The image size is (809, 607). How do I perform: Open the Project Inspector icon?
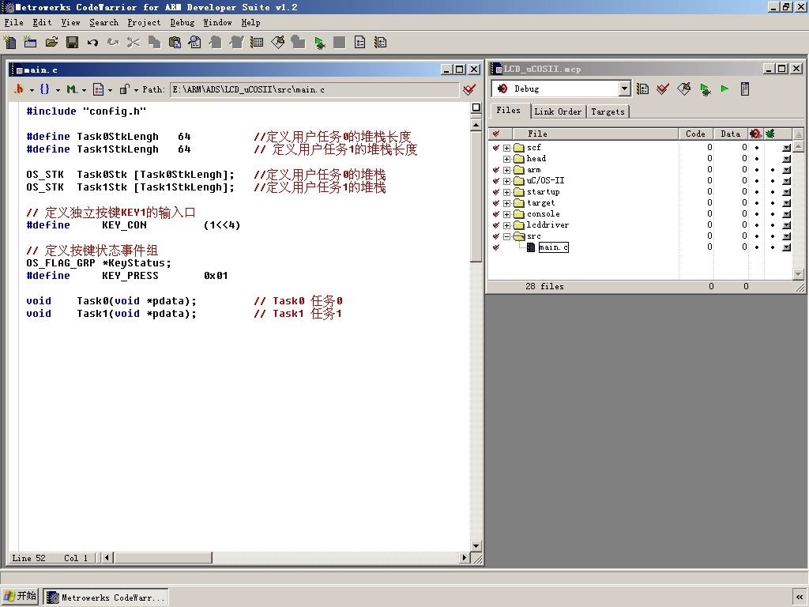[x=745, y=89]
